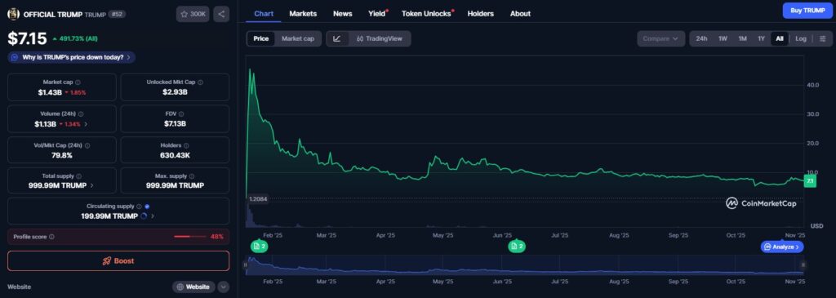Click the 79.8% Vol/Mkt Cap value
Viewport: 836px width, 298px height.
click(x=62, y=155)
